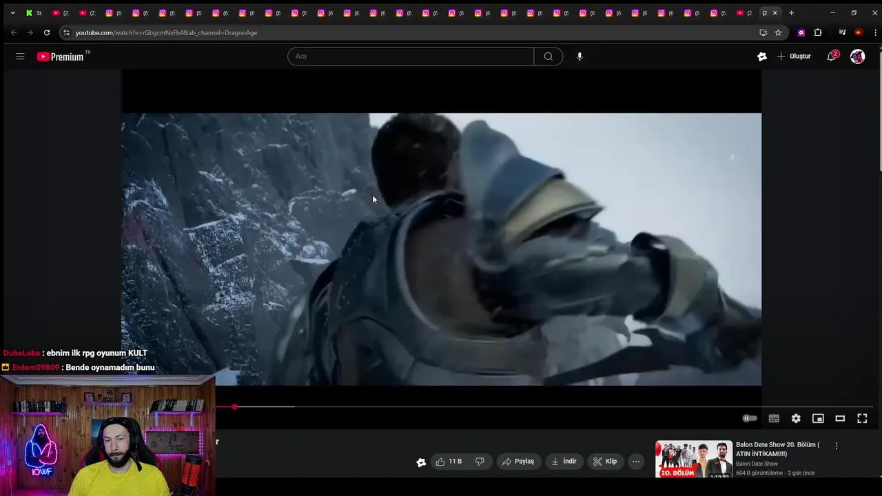
Task: Go back with the browser back arrow
Action: coord(14,32)
